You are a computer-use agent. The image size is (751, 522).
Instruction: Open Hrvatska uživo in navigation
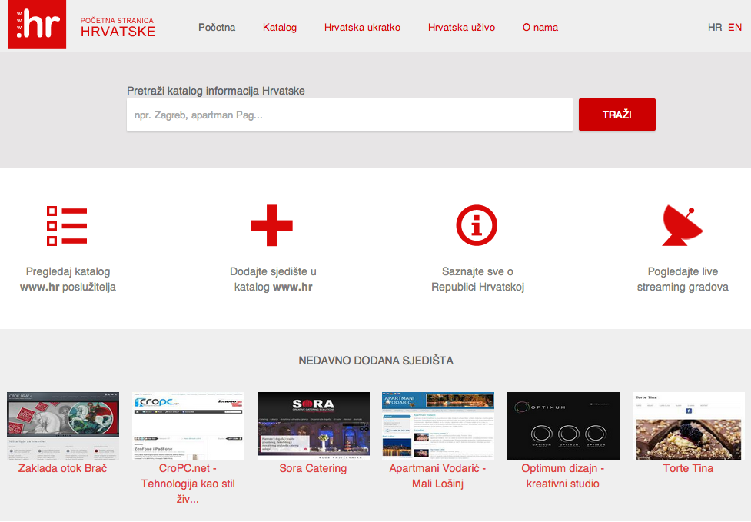tap(462, 28)
